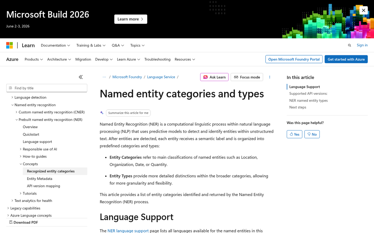Open the Architecture dropdown
This screenshot has height=233, width=374.
(59, 59)
